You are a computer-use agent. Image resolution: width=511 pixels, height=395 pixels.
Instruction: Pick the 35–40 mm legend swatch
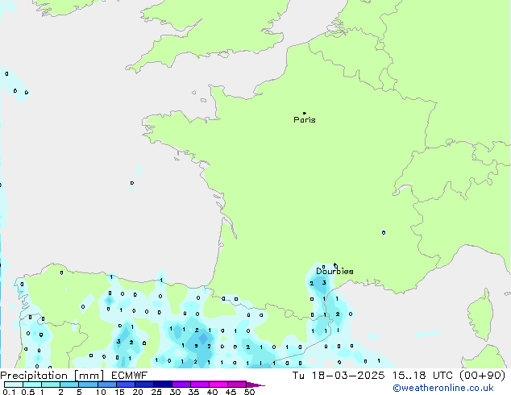[199, 385]
